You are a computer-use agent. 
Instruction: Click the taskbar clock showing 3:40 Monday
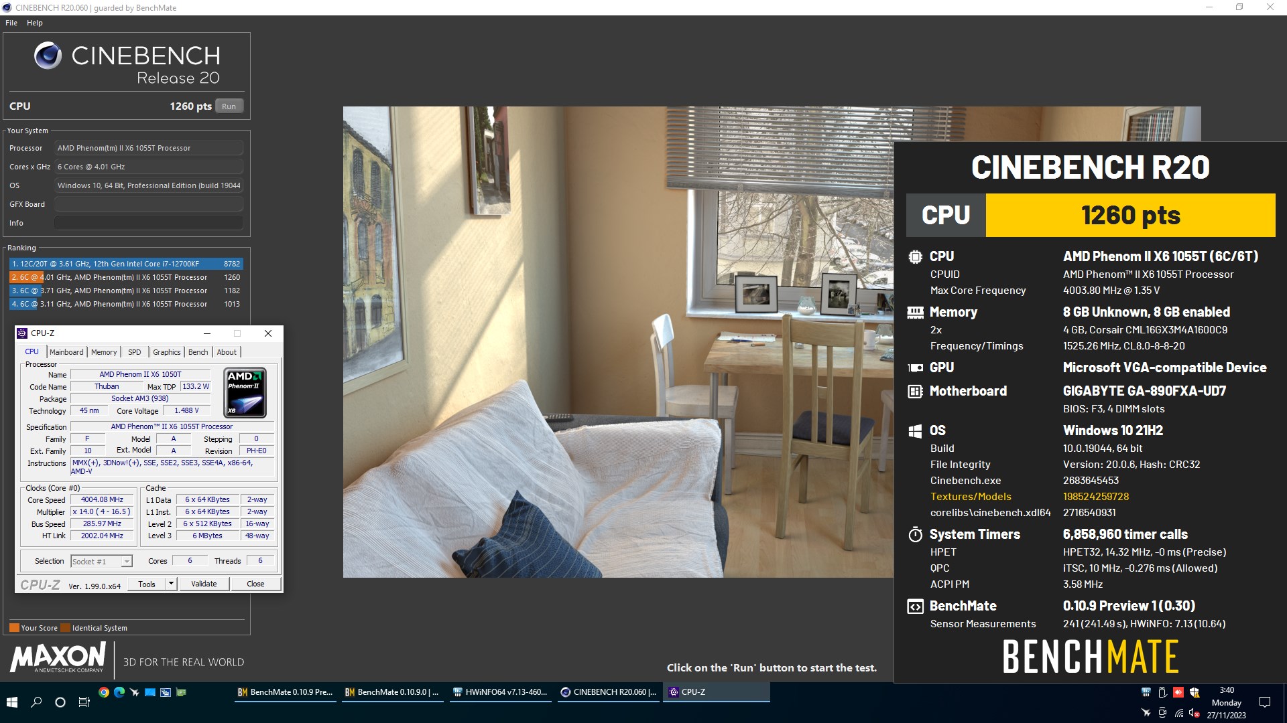(x=1227, y=702)
